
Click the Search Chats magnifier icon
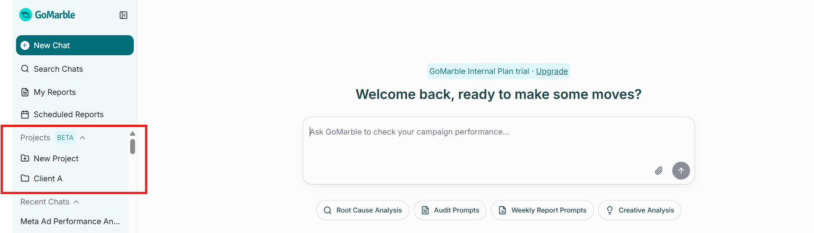click(x=25, y=69)
